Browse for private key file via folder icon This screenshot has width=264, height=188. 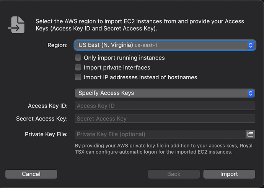click(250, 134)
